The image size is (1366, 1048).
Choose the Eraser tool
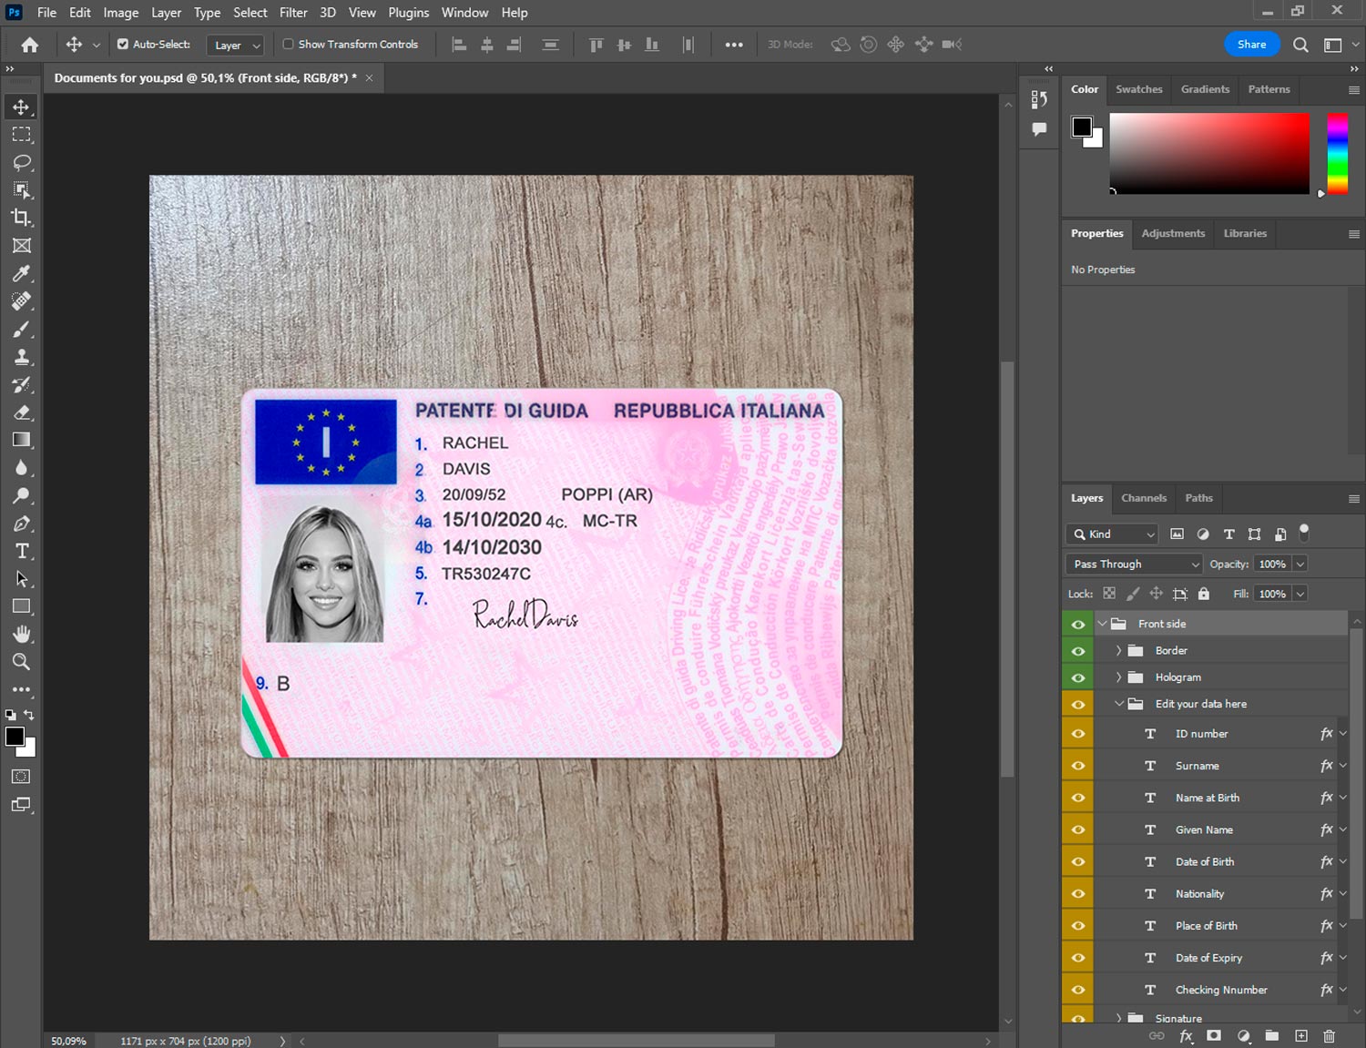point(22,412)
